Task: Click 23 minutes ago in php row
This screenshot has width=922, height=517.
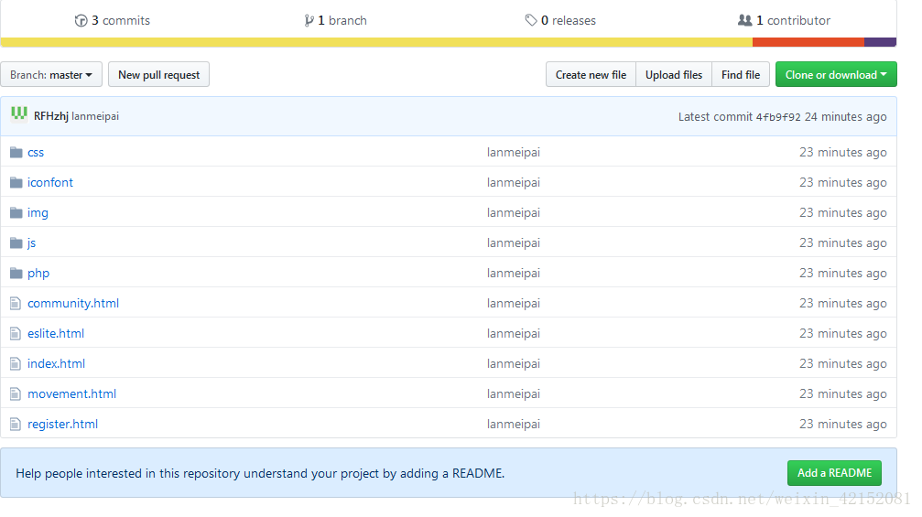Action: (842, 274)
